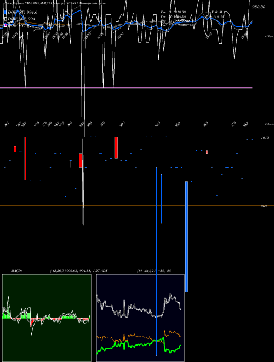Click the 963 support level label
Screen dimensions: 274x362
coord(264,206)
